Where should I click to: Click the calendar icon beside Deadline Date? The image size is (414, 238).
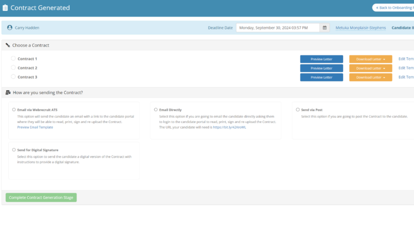tap(324, 27)
